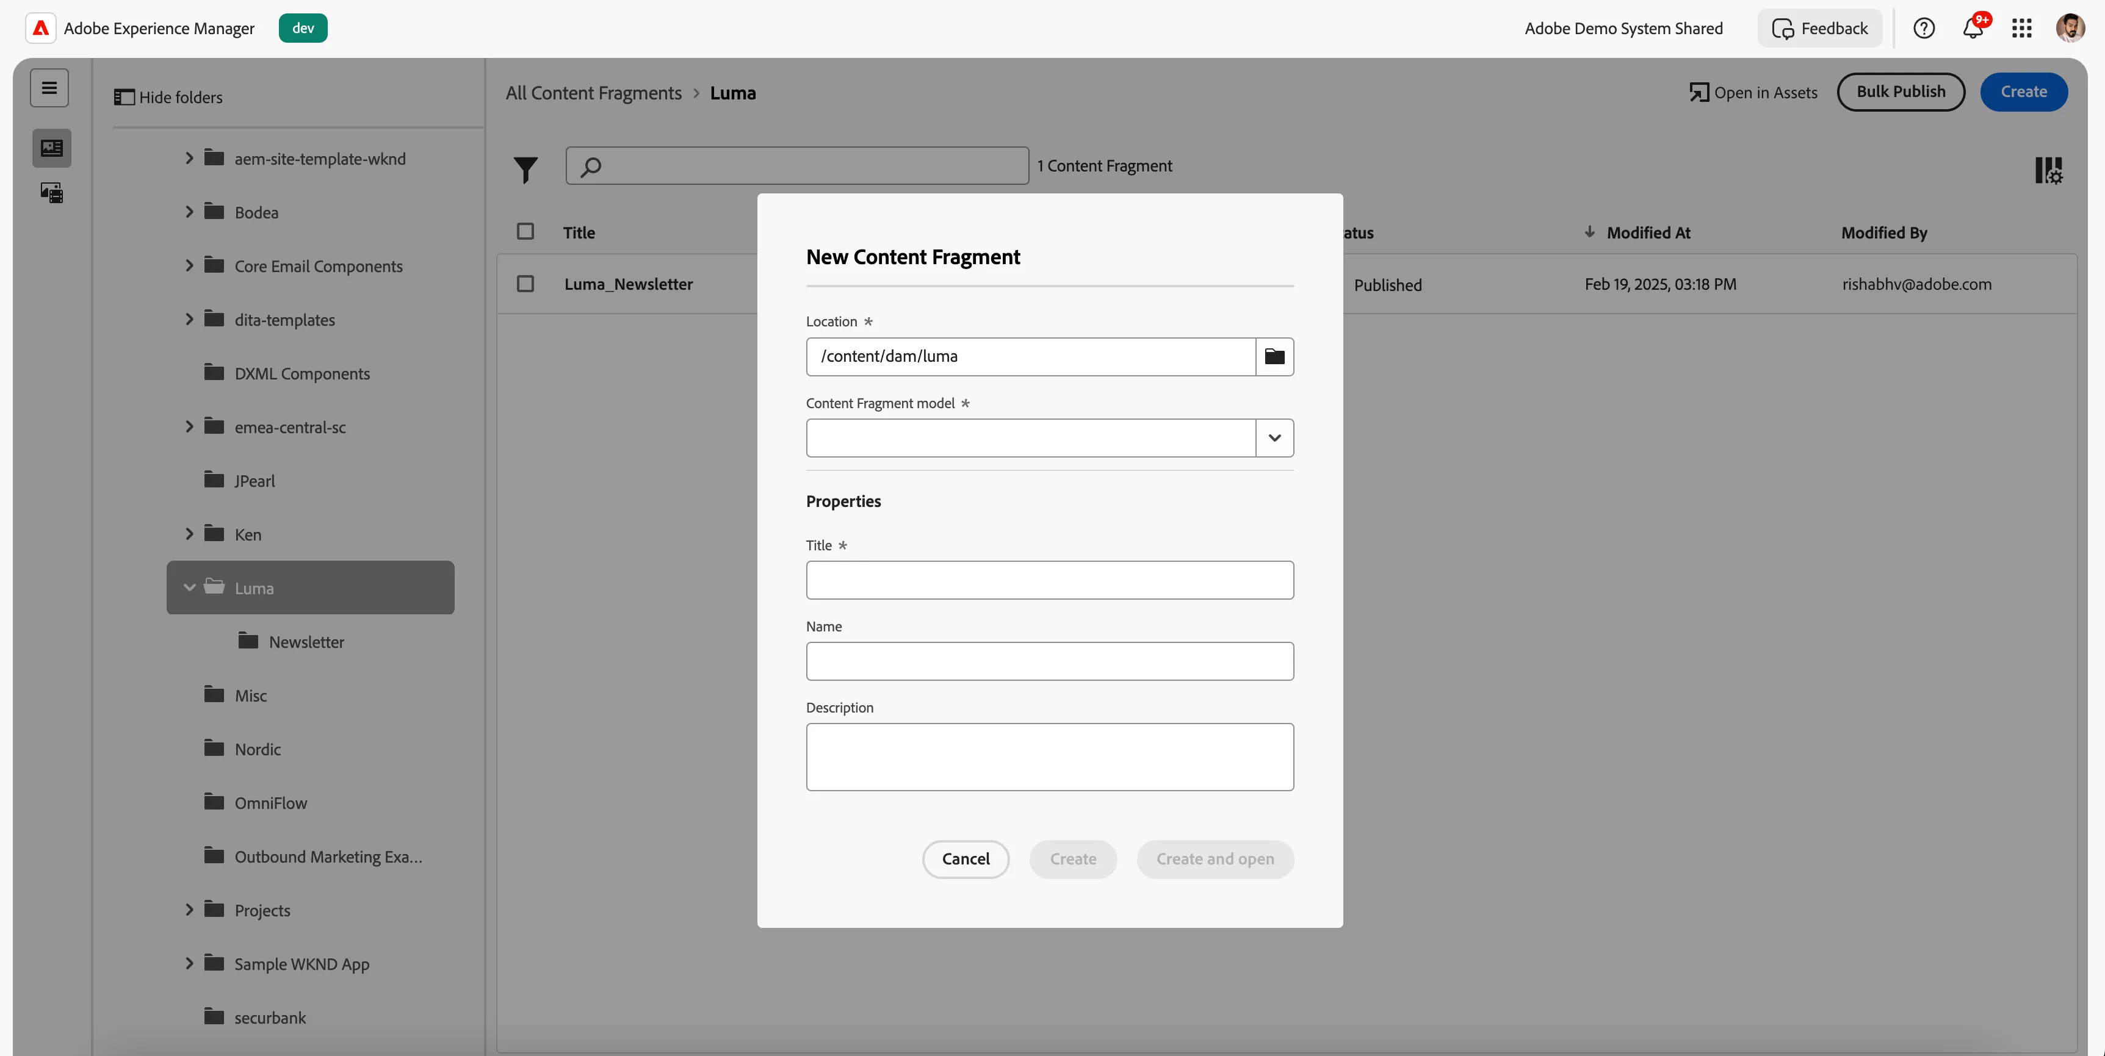
Task: Click the Bulk Publish button
Action: (x=1901, y=92)
